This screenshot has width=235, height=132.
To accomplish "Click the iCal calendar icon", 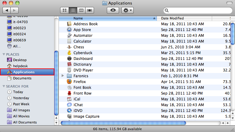I will (69, 99).
